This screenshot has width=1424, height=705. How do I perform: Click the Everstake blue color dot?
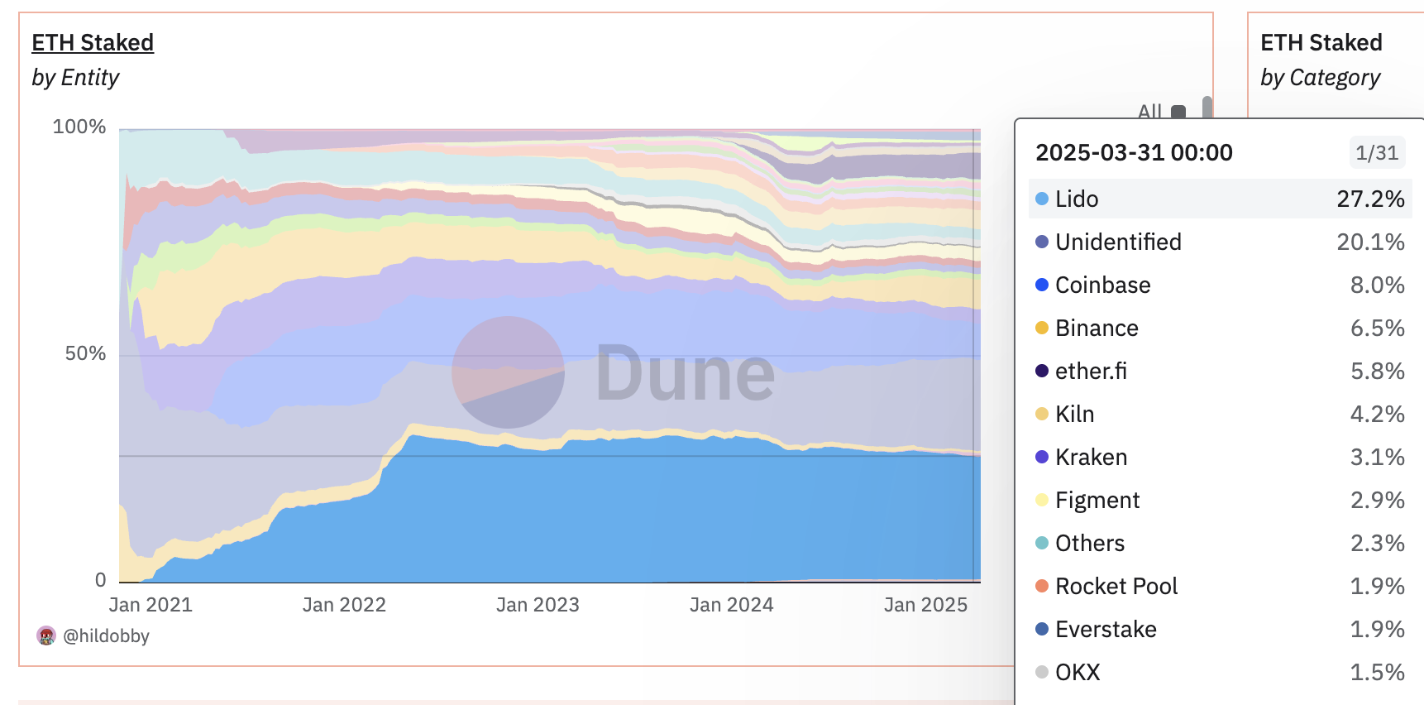pos(1042,629)
